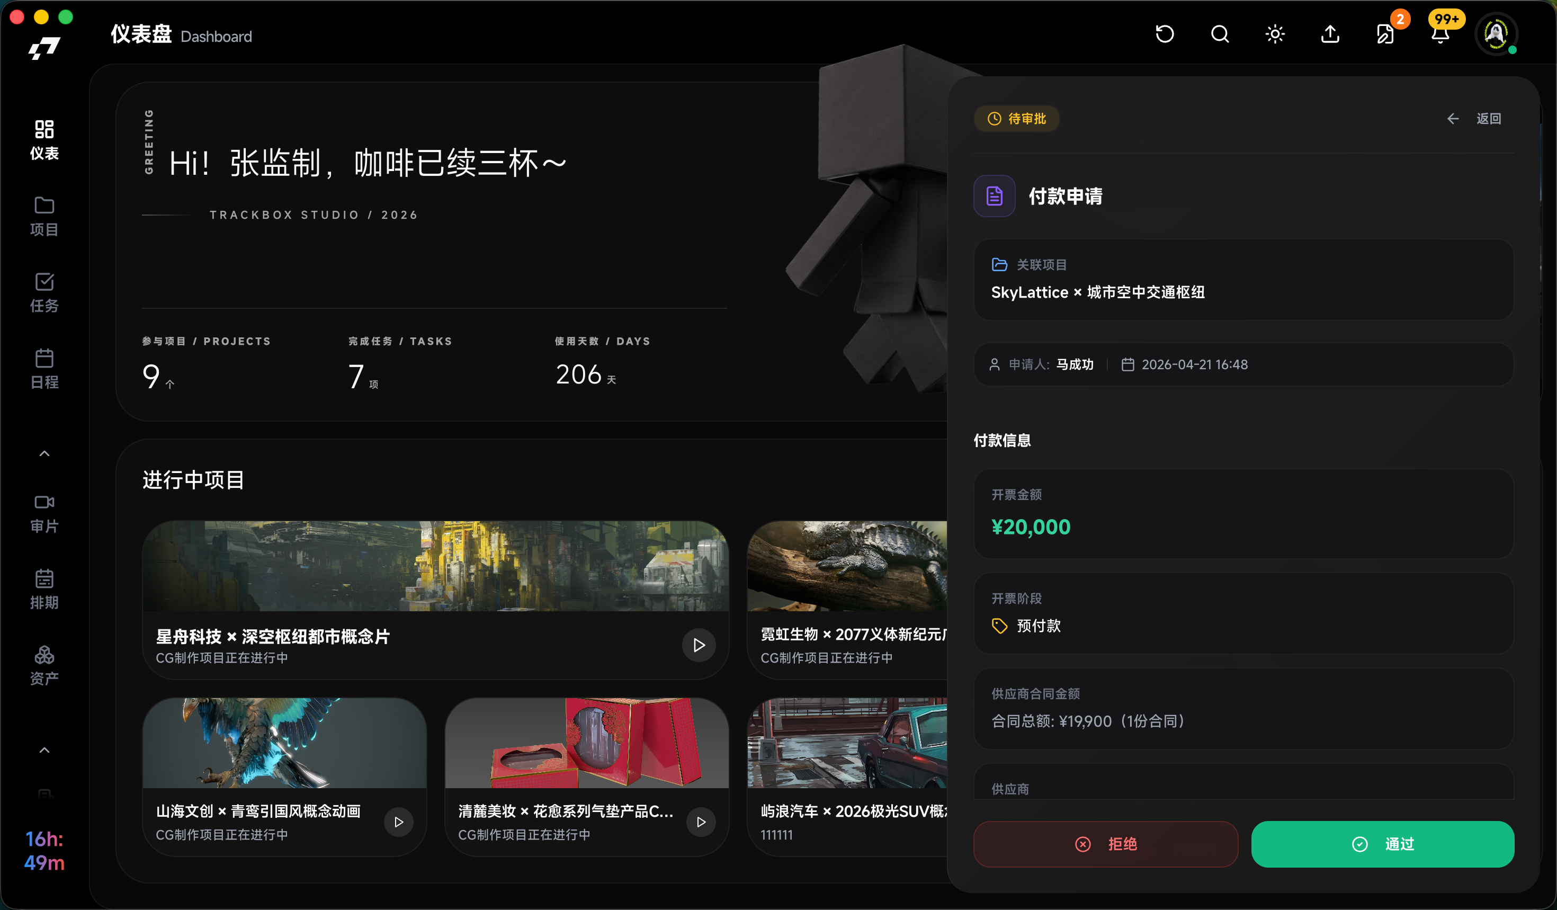The image size is (1557, 910).
Task: Click the applicant person icon
Action: pos(995,364)
